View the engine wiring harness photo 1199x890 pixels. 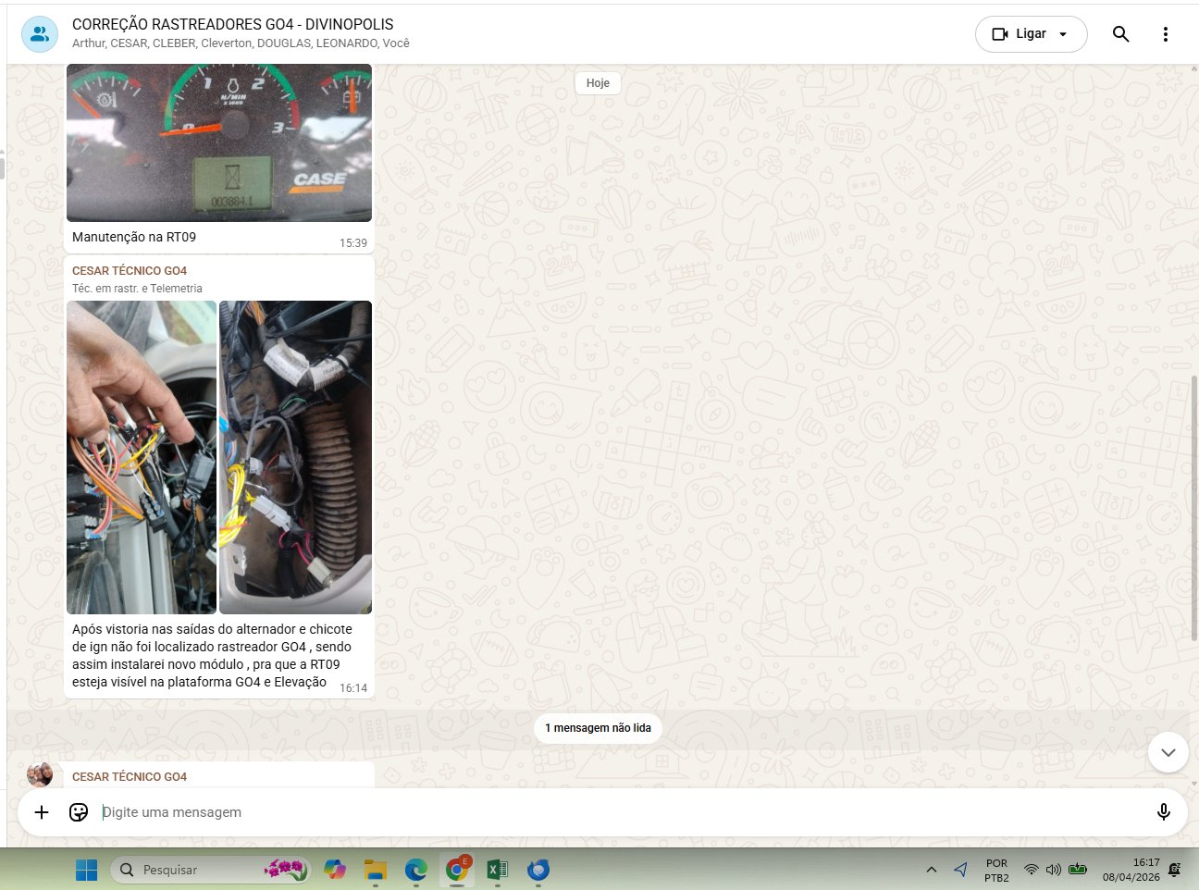(295, 457)
